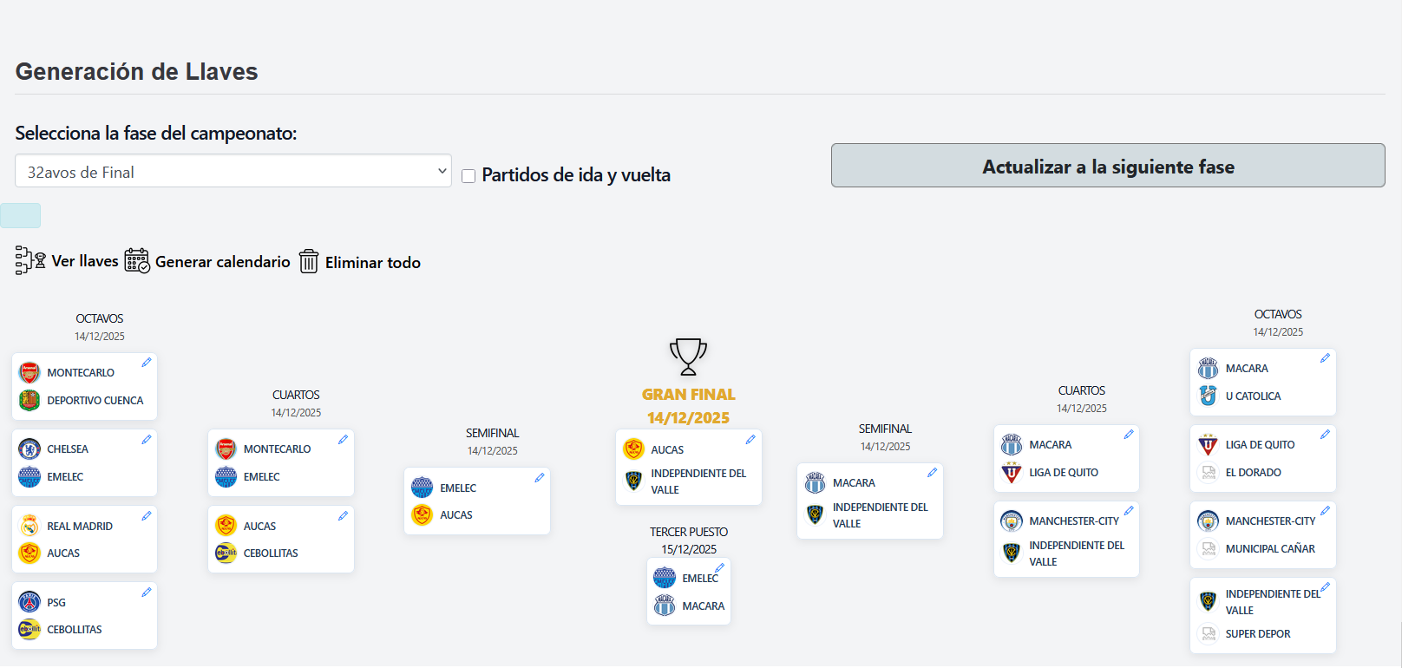Click the small teal box below the dropdown

pos(20,215)
